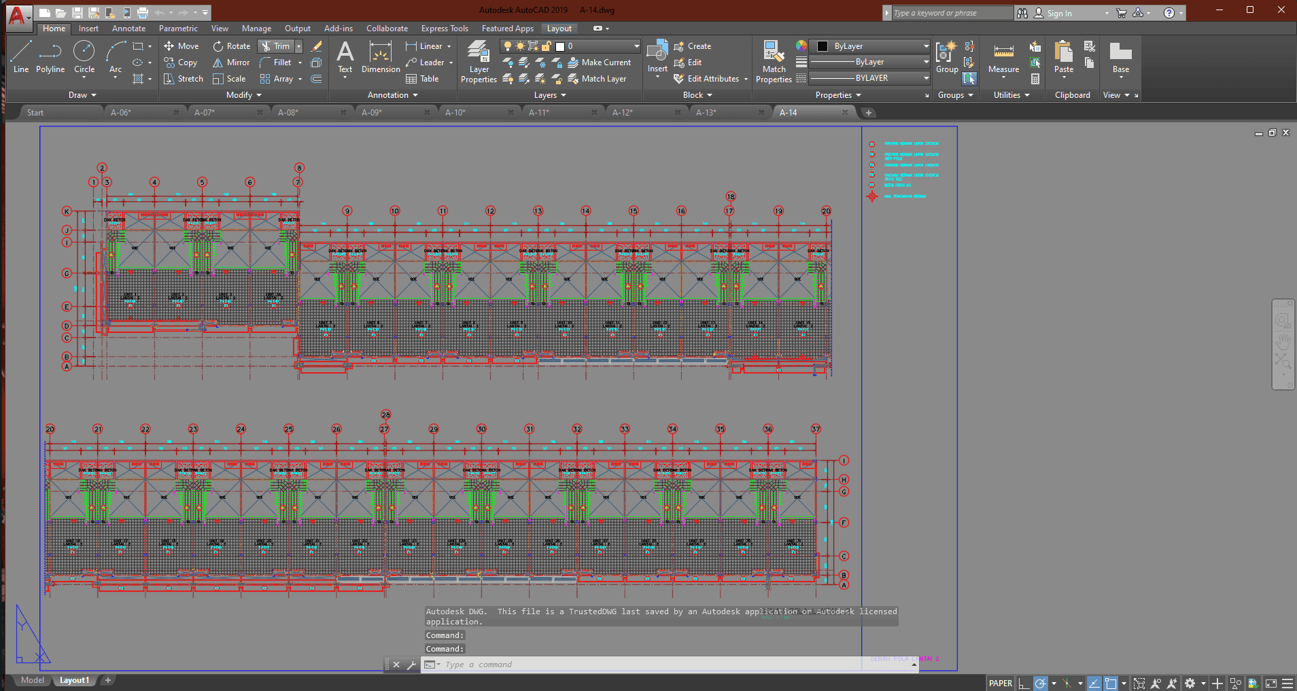Image resolution: width=1297 pixels, height=691 pixels.
Task: Toggle PAPER space button in status bar
Action: coord(1000,684)
